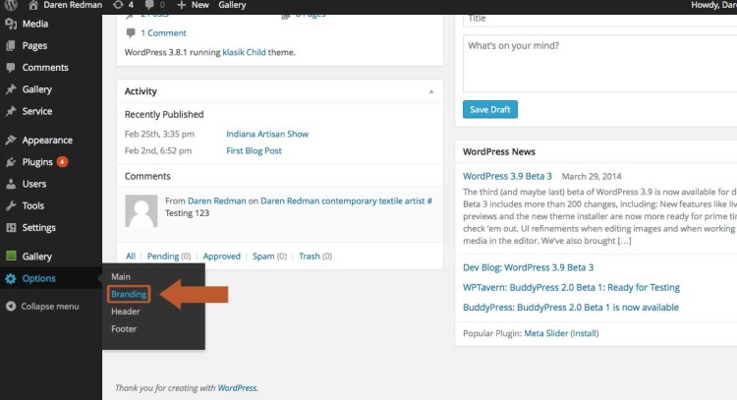
Task: Open WPTavern BuddyPress 2.0 Beta 1 link
Action: (571, 287)
